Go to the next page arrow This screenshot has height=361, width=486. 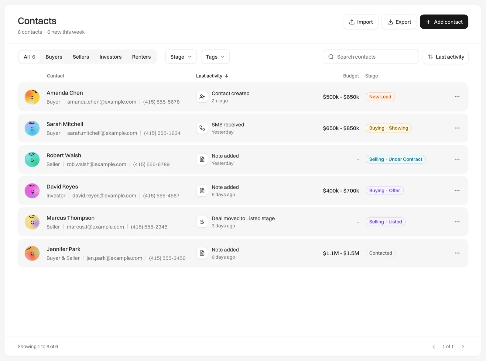pos(463,347)
